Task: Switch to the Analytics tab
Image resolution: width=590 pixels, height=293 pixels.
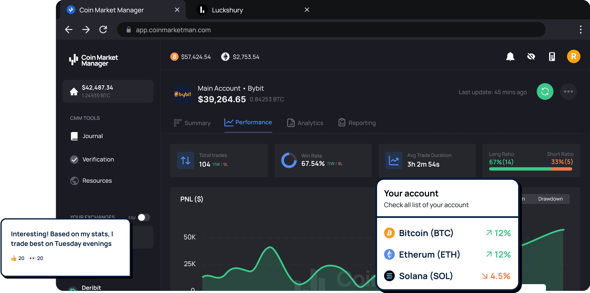Action: (305, 123)
